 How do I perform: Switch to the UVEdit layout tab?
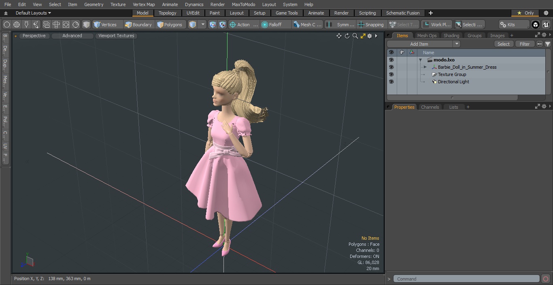coord(193,13)
